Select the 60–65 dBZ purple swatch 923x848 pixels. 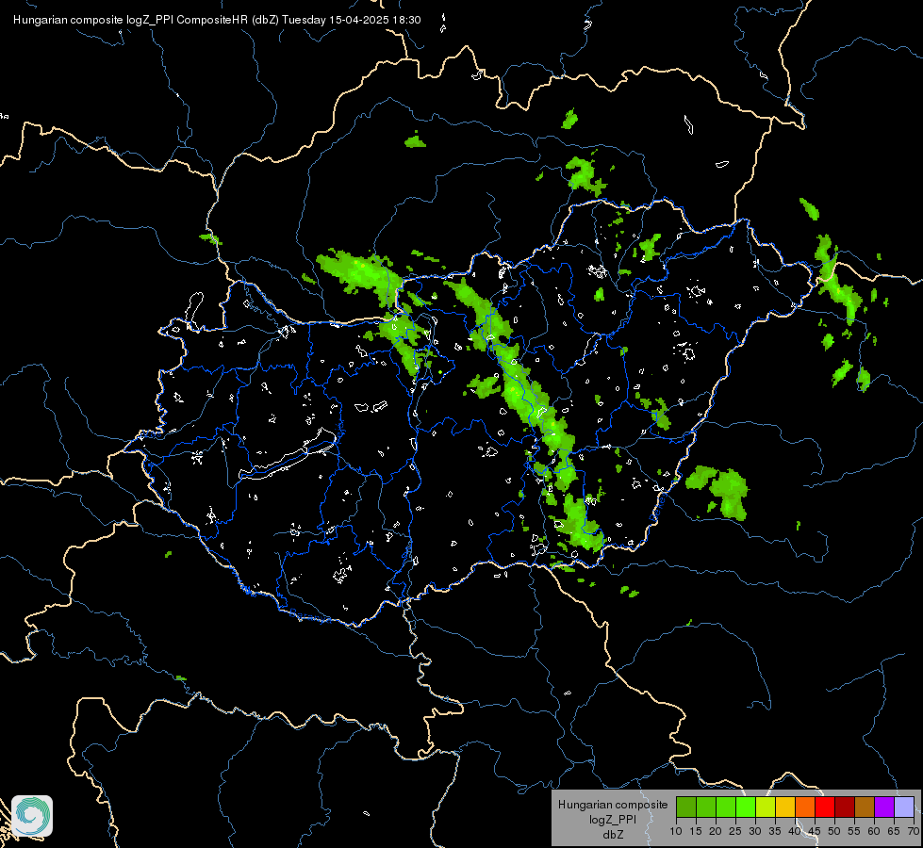pyautogui.click(x=884, y=807)
